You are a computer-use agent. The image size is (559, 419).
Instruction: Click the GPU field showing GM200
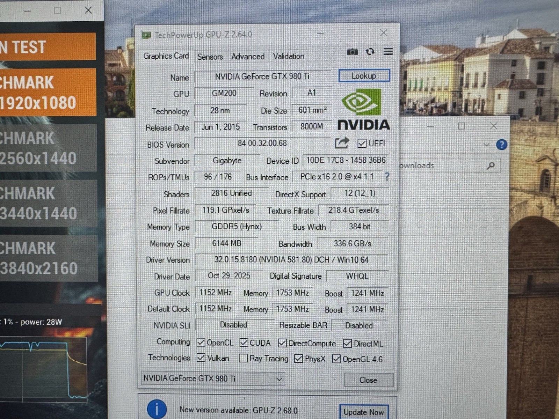224,93
